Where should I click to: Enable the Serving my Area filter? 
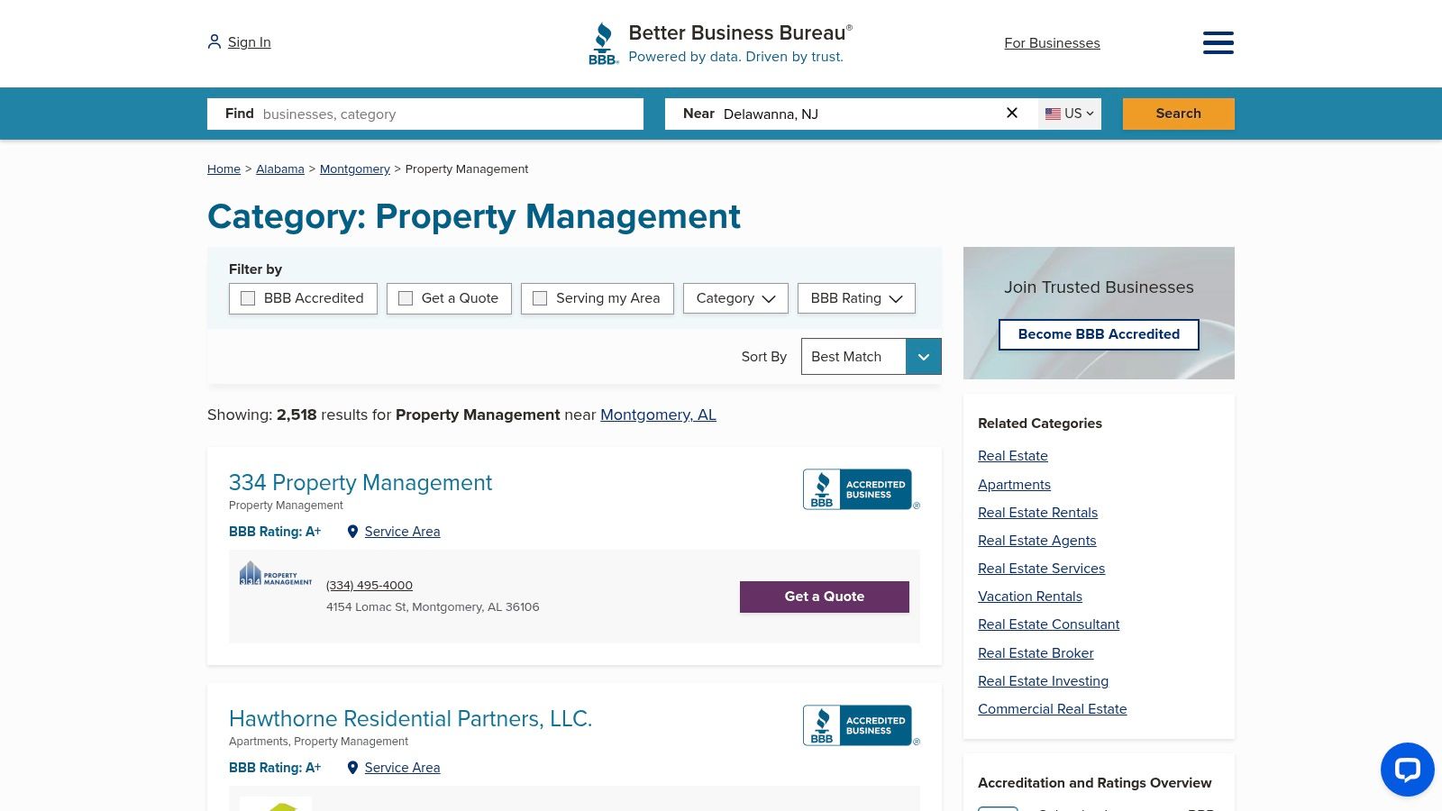540,297
